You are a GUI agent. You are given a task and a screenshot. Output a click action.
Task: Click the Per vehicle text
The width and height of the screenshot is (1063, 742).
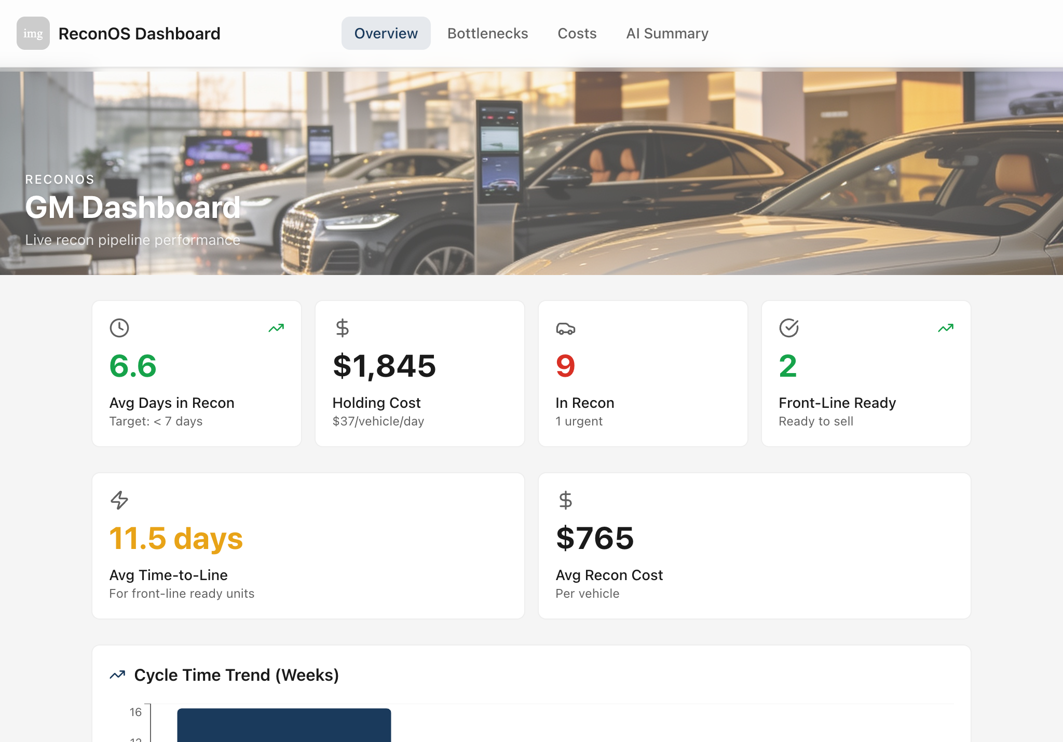(588, 594)
